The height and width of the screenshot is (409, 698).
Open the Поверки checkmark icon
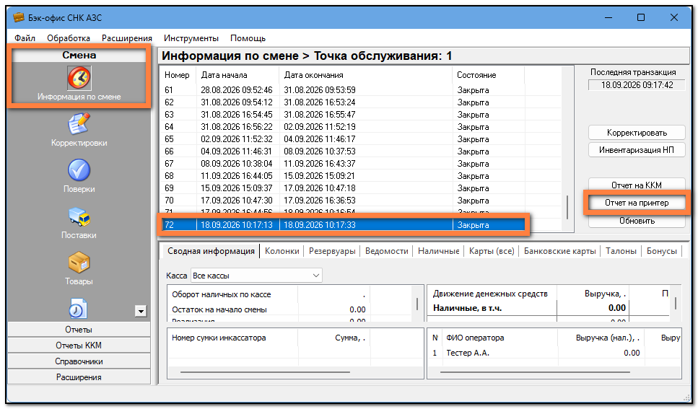coord(79,170)
